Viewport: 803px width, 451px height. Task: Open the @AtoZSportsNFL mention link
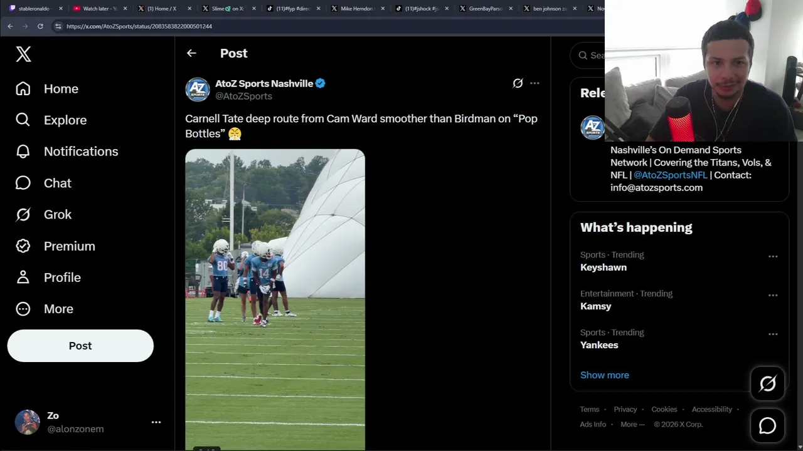pos(670,175)
